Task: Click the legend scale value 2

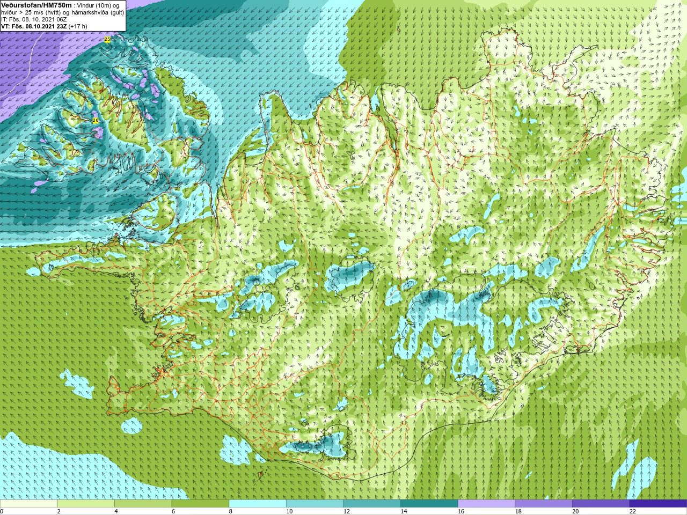Action: click(59, 511)
